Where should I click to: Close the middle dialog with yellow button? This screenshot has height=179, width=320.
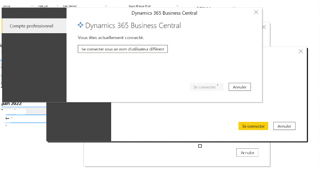click(301, 51)
